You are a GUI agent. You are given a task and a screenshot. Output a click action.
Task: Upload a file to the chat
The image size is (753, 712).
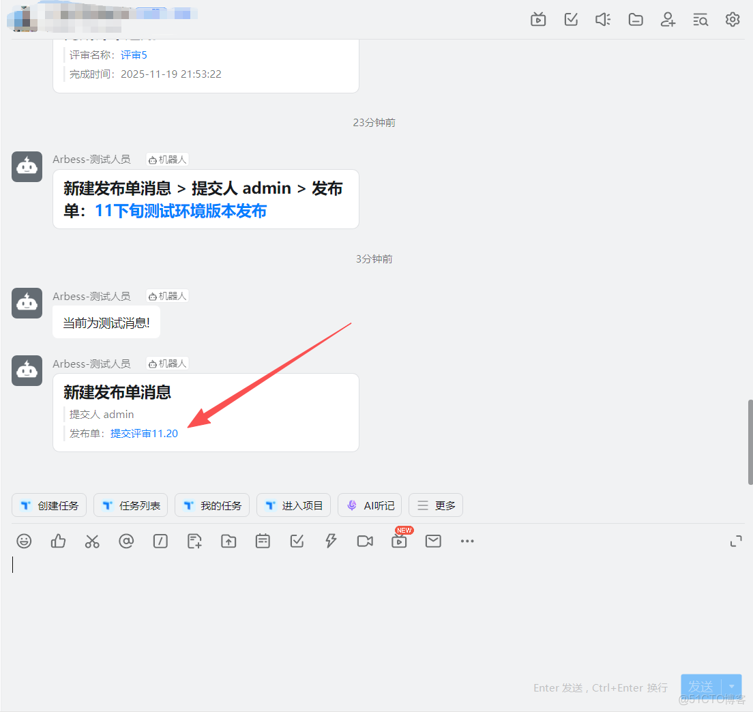(x=228, y=541)
